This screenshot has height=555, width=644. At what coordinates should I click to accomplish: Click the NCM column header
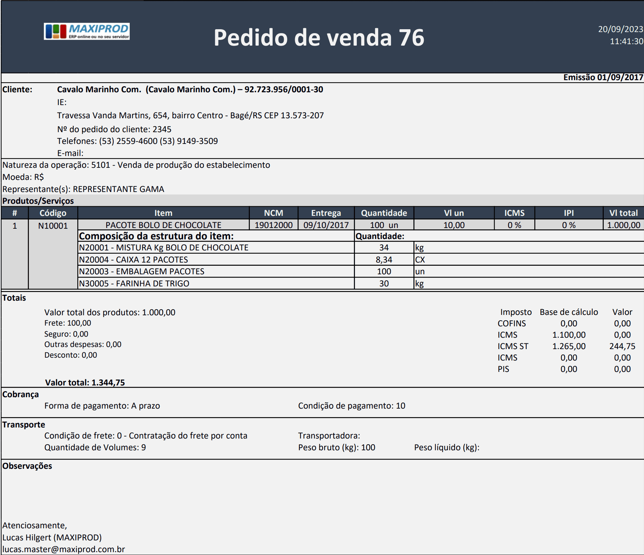pos(273,213)
